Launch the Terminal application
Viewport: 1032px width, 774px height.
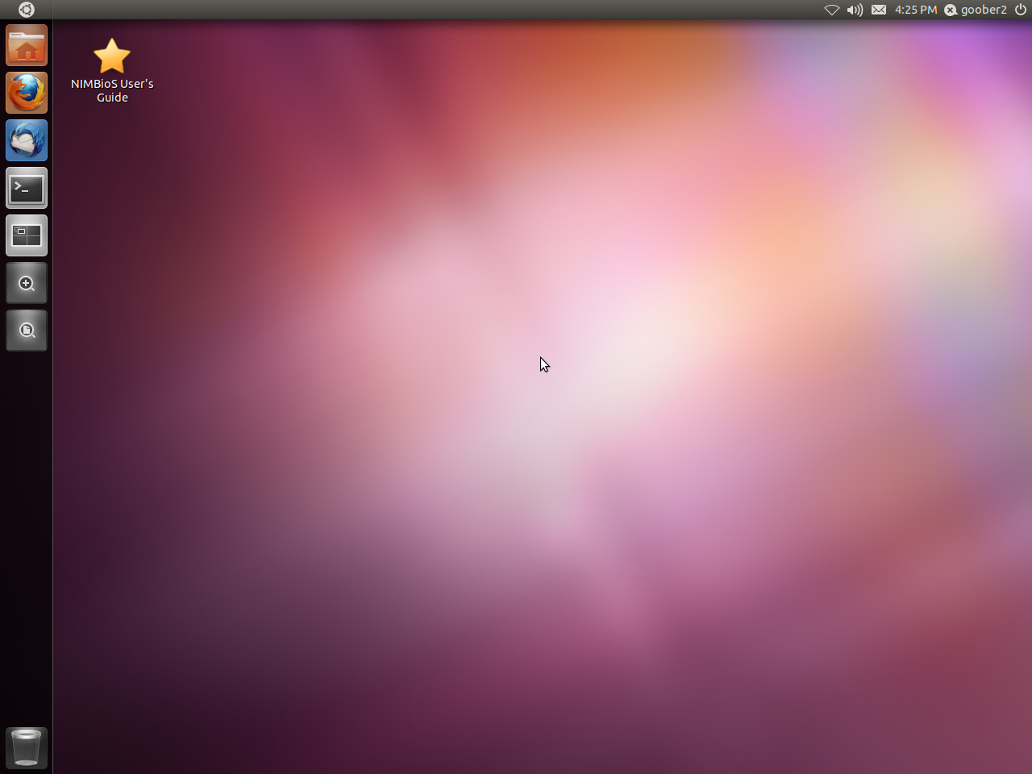[x=27, y=189]
